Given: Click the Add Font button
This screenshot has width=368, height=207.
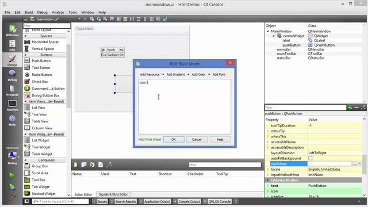Looking at the screenshot, I should [218, 74].
